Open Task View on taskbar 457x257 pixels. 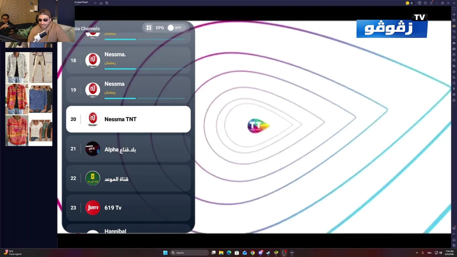[214, 253]
